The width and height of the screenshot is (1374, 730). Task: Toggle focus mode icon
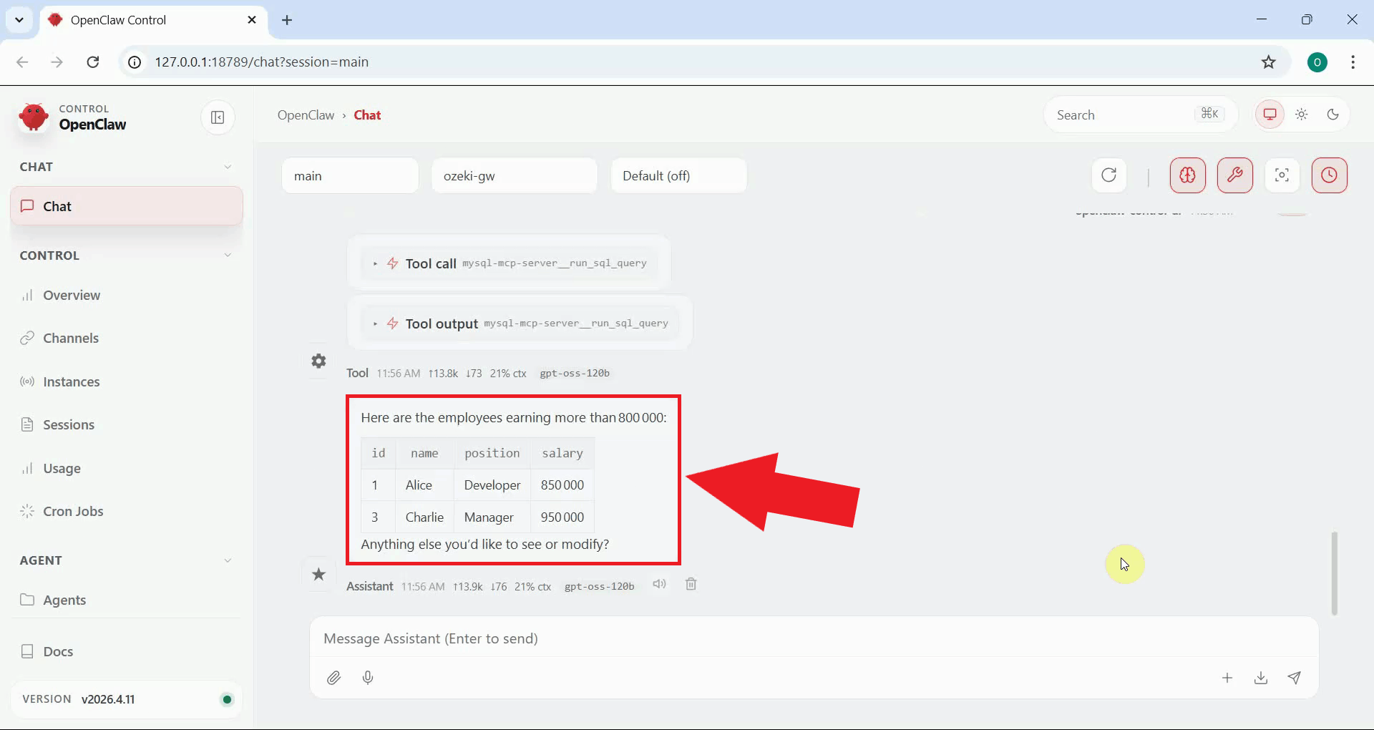pyautogui.click(x=1282, y=175)
